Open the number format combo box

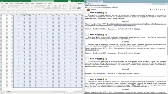(x=39, y=6)
